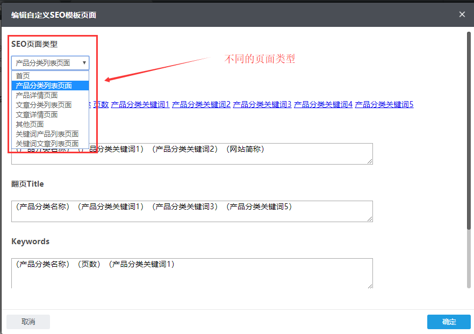Select 关键词产品列表页面 option
474x334 pixels.
click(47, 134)
